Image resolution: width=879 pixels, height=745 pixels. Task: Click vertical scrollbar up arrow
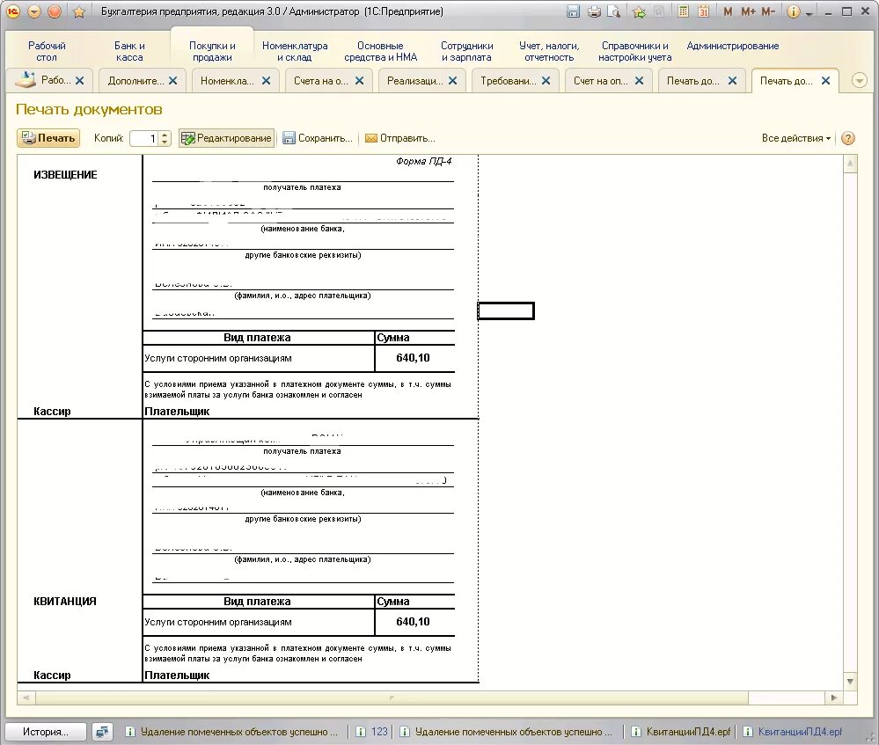[x=851, y=164]
